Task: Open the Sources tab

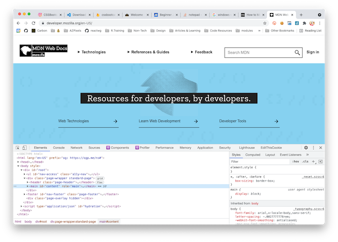Action: click(94, 148)
